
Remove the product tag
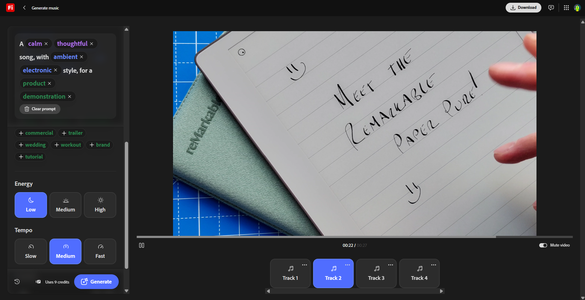[49, 83]
